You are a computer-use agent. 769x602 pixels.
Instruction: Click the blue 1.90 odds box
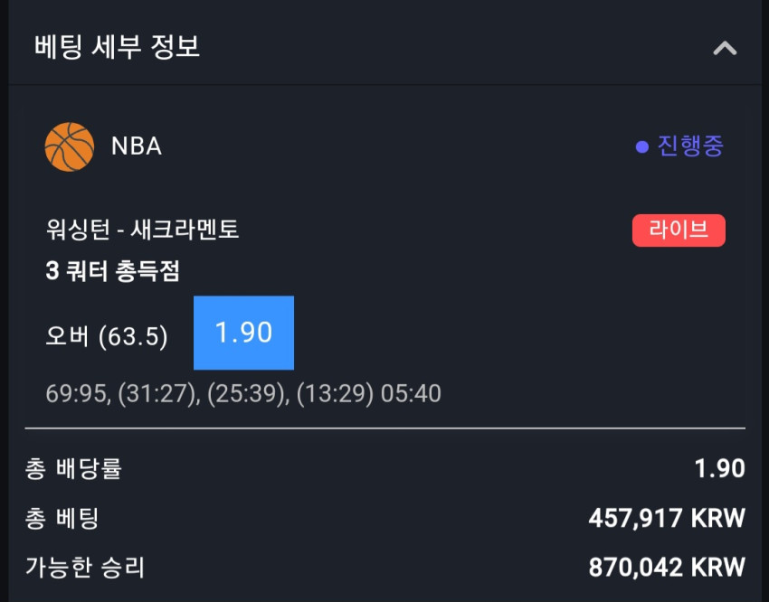click(x=243, y=333)
